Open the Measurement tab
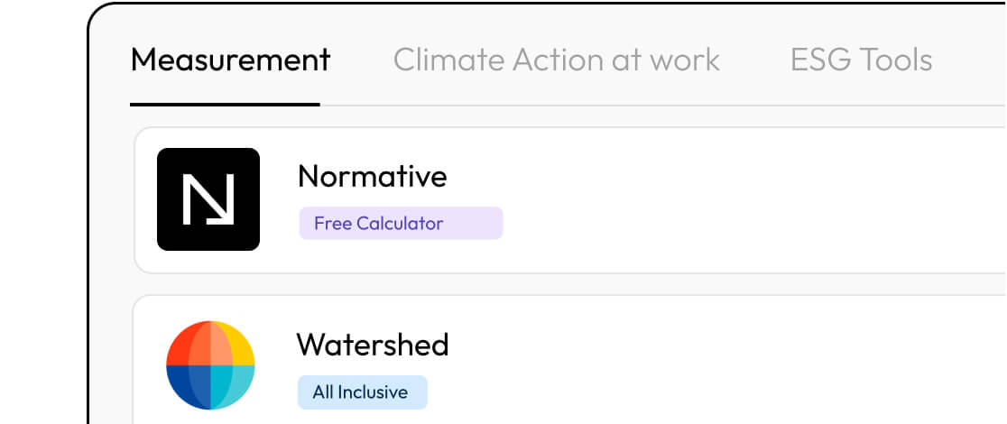 (x=230, y=60)
